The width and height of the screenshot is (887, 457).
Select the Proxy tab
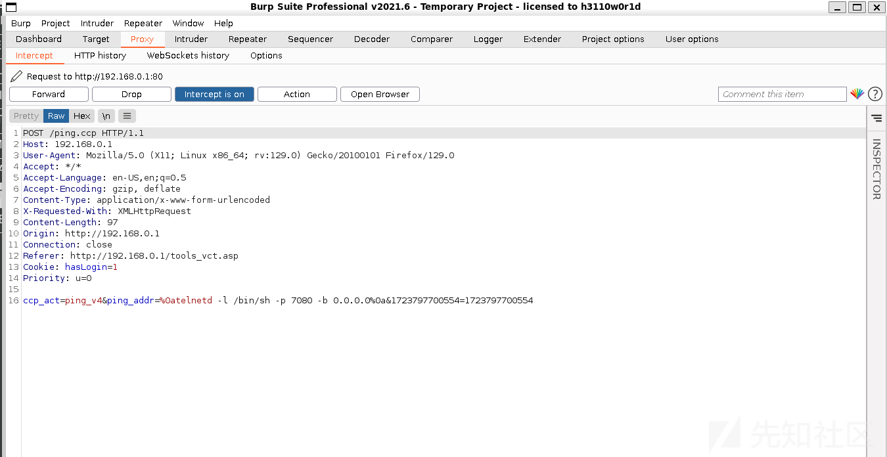pyautogui.click(x=142, y=39)
